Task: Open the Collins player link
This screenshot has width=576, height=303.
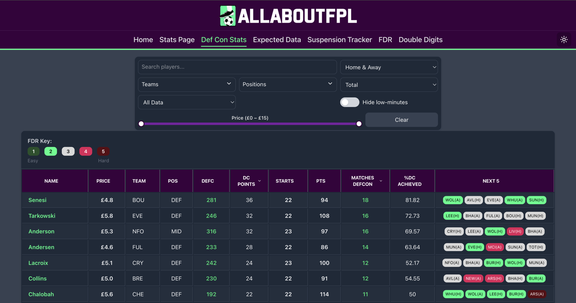Action: tap(37, 279)
